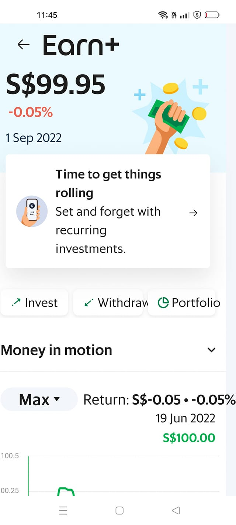Tap the Android home square button
Viewport: 236px width, 525px height.
point(119,510)
